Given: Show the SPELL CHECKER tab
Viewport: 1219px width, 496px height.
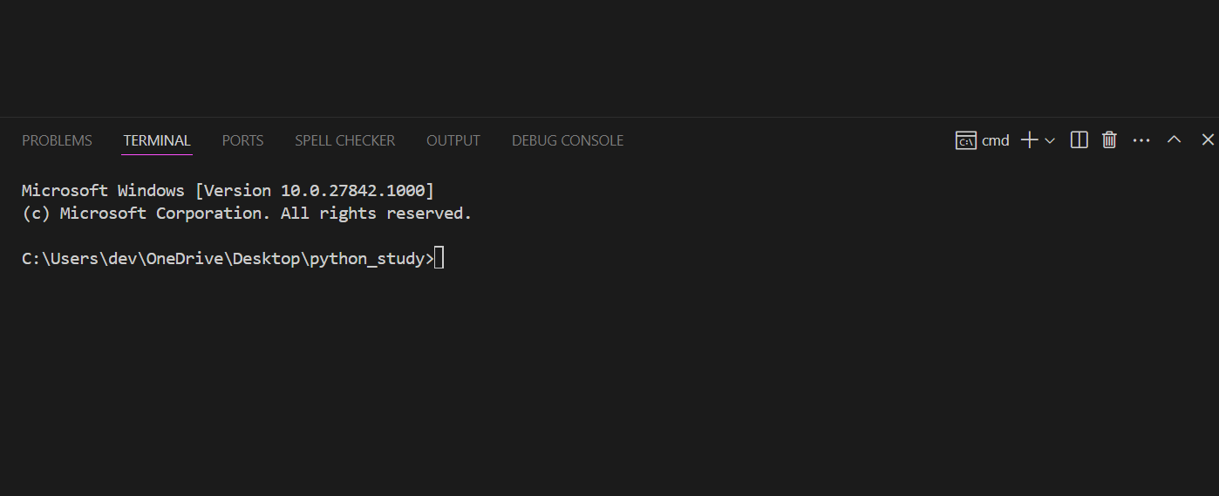Looking at the screenshot, I should pyautogui.click(x=344, y=140).
